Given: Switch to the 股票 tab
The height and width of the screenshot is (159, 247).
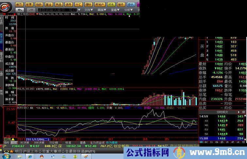Looking at the screenshot, I should pyautogui.click(x=29, y=4).
